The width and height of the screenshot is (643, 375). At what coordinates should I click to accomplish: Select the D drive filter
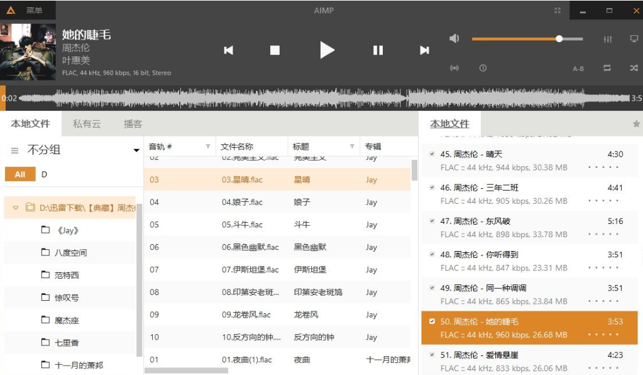click(x=44, y=174)
